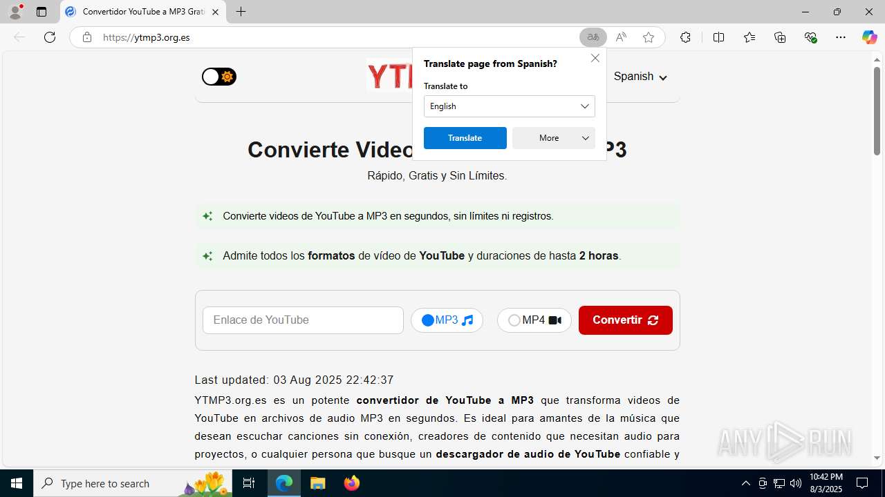This screenshot has height=497, width=885.
Task: Select the MP4 format radio button
Action: click(514, 320)
